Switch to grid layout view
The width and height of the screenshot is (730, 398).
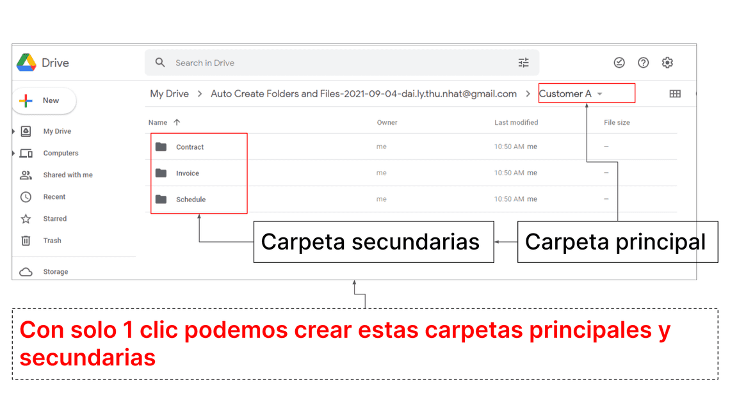675,94
